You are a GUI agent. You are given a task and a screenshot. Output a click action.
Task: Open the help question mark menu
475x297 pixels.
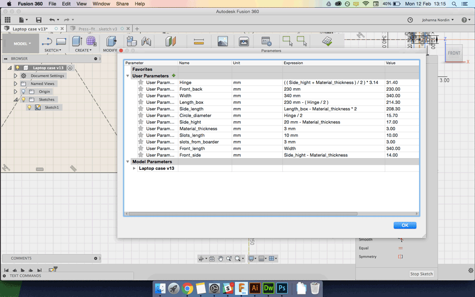click(x=465, y=20)
